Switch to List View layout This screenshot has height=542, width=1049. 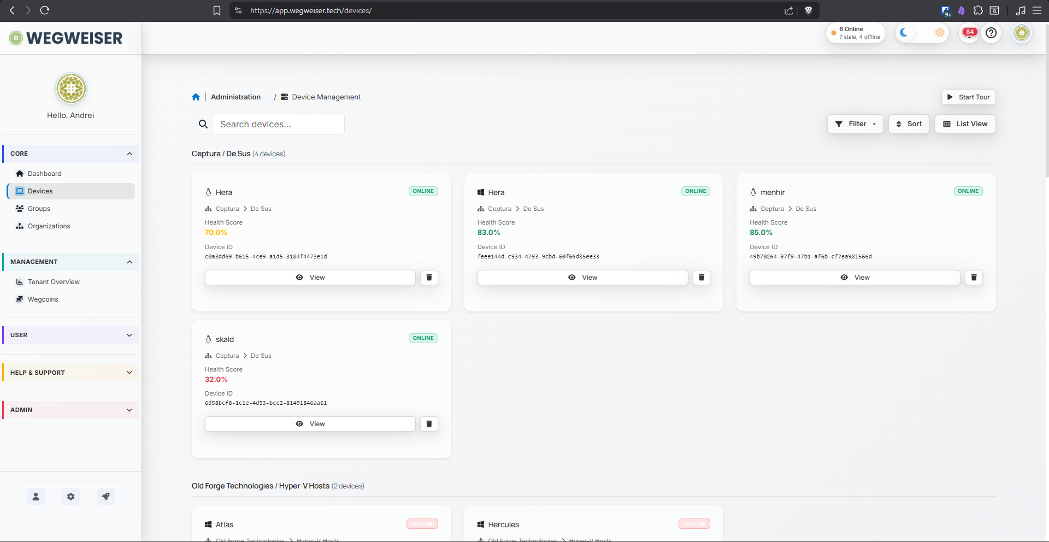(x=965, y=124)
